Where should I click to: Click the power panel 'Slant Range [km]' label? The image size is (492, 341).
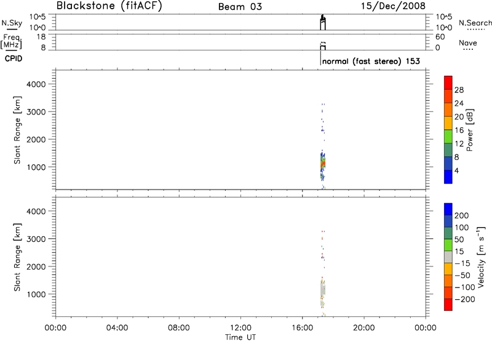click(x=17, y=130)
